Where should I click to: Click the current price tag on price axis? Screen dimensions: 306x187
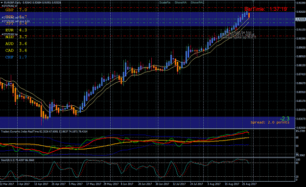coord(301,19)
